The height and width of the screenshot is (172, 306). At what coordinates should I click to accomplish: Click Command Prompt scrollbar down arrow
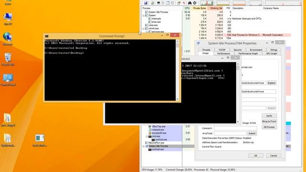[x=177, y=99]
